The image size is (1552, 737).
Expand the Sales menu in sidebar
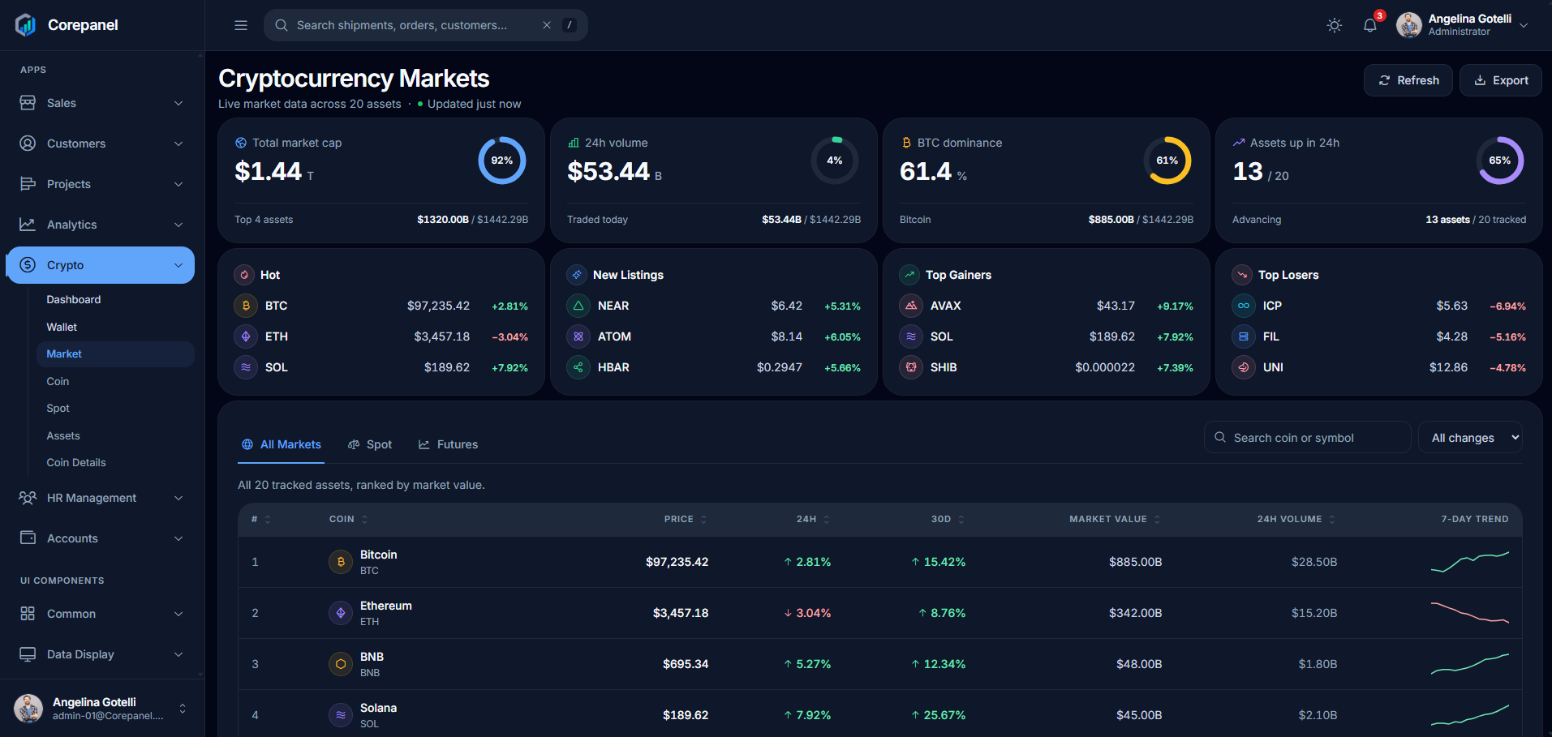101,103
